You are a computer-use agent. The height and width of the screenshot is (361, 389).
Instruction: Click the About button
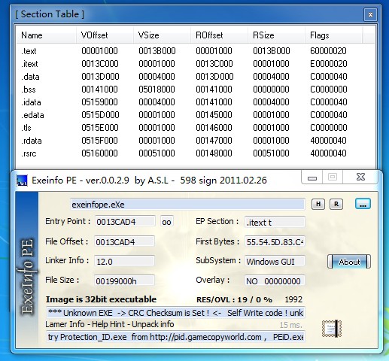(x=349, y=262)
